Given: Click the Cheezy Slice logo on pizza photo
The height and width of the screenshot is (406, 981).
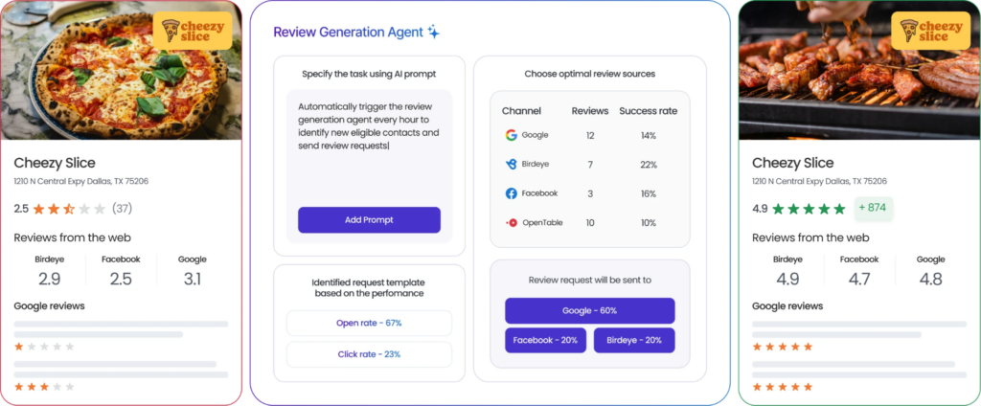Looking at the screenshot, I should [193, 31].
